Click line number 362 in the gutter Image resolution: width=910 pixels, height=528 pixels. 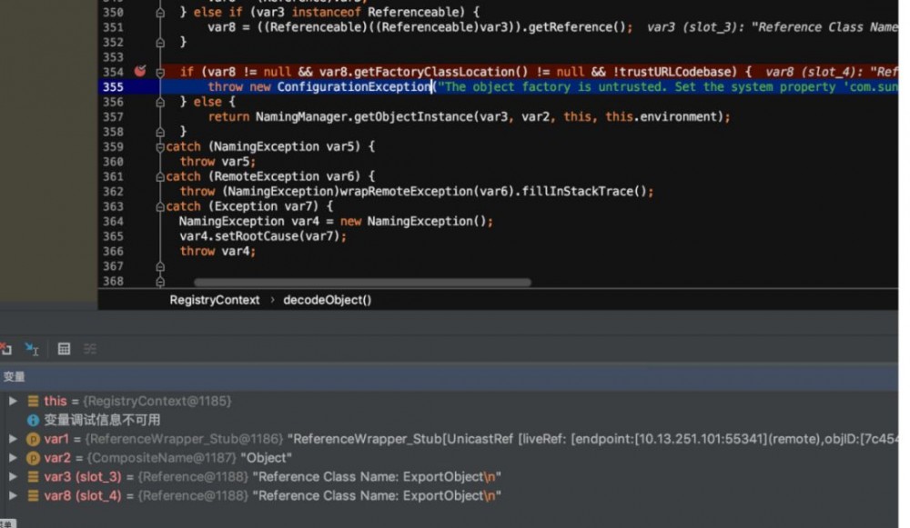[113, 191]
